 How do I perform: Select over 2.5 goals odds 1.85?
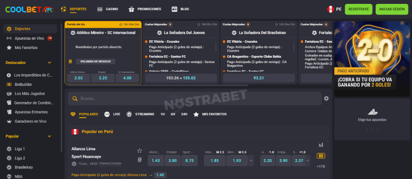215,161
